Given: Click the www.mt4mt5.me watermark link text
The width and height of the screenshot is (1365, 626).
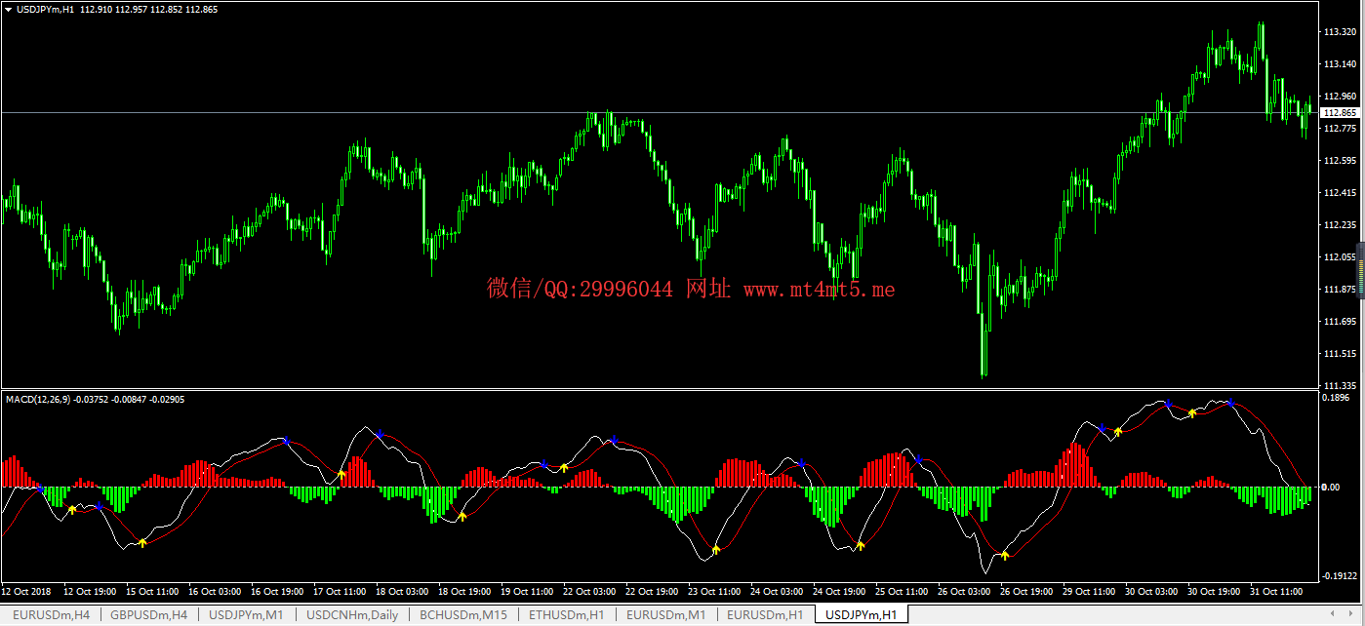Looking at the screenshot, I should [x=819, y=289].
